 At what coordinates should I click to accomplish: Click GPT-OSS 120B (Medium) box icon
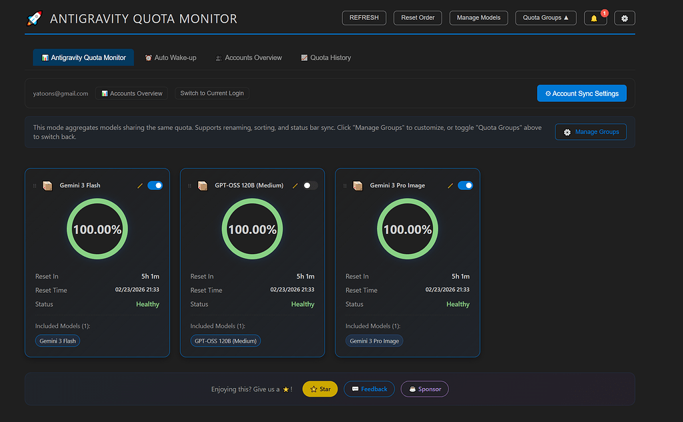(203, 186)
